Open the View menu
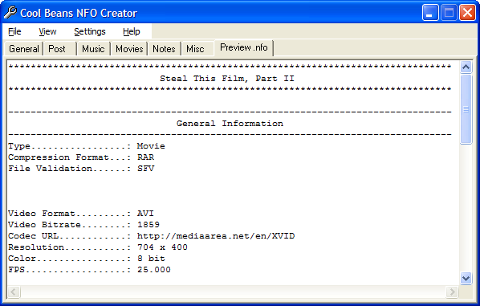 coord(47,31)
